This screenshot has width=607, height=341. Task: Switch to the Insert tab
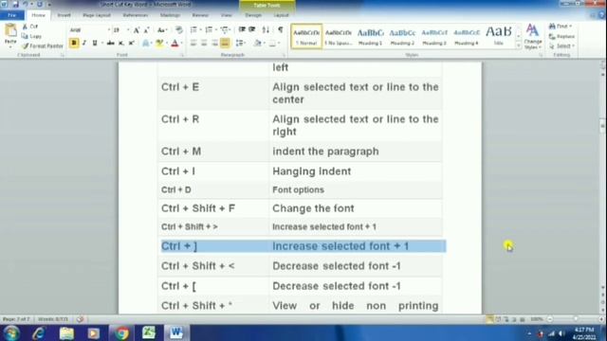coord(64,15)
